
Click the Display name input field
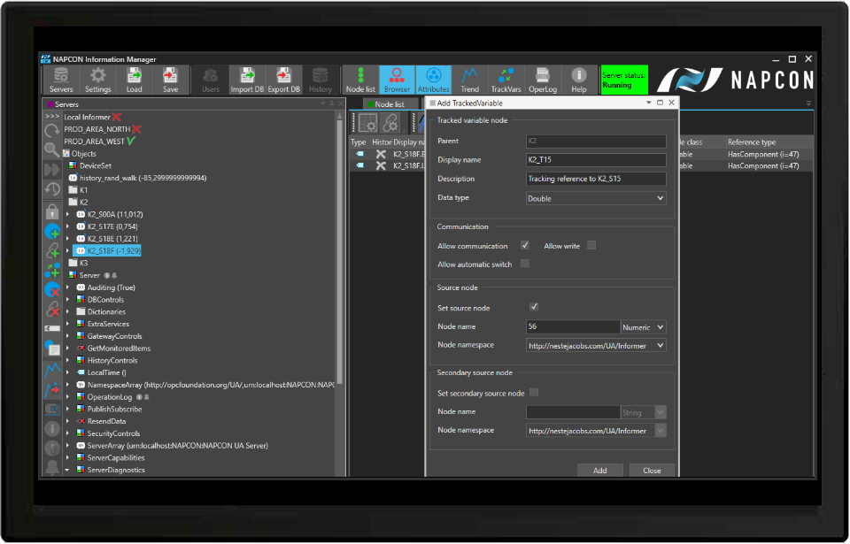[x=595, y=160]
